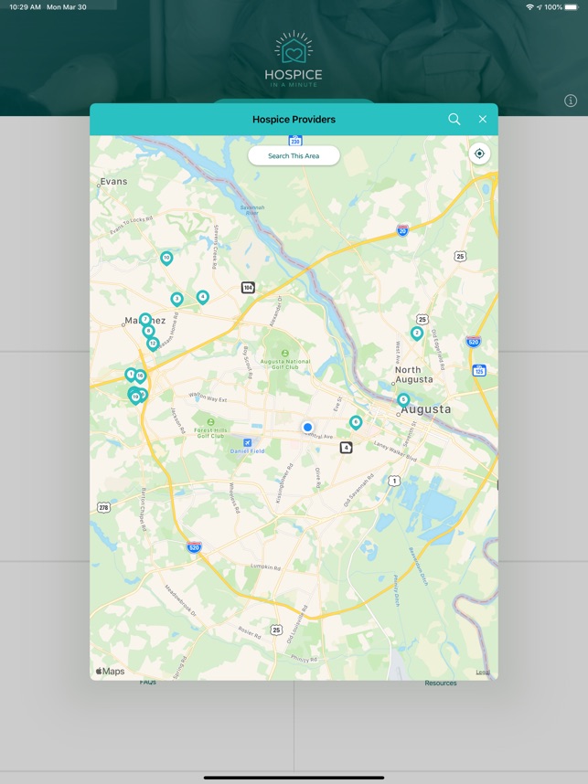Open the Resources link behind the map
Image resolution: width=588 pixels, height=784 pixels.
(x=441, y=683)
